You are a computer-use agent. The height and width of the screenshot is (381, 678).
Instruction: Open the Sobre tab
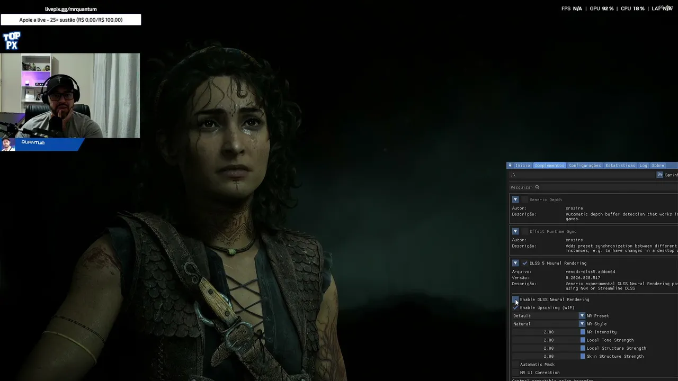[658, 166]
